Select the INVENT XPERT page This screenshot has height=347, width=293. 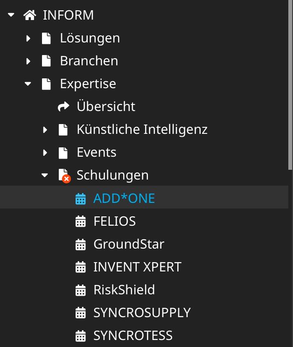(137, 267)
